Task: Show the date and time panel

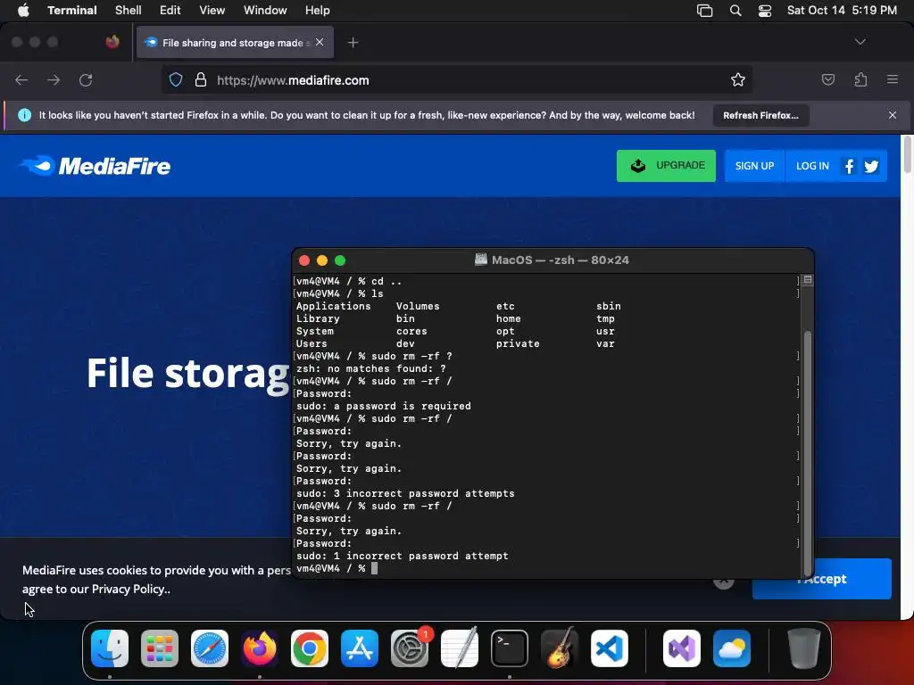Action: click(841, 10)
